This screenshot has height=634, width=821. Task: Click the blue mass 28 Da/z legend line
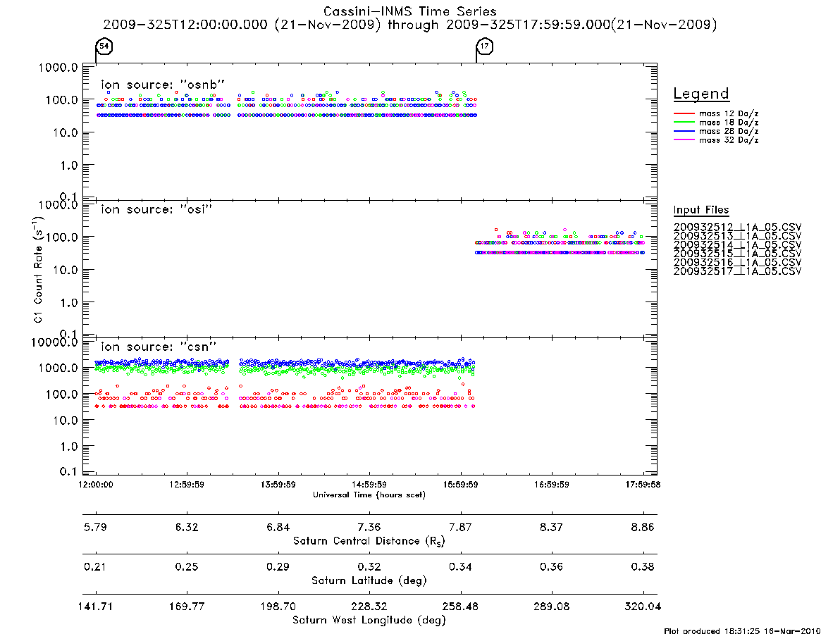[684, 131]
